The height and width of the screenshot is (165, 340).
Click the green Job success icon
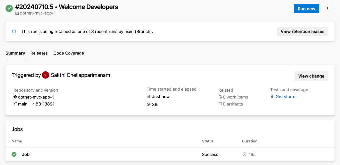pyautogui.click(x=14, y=154)
